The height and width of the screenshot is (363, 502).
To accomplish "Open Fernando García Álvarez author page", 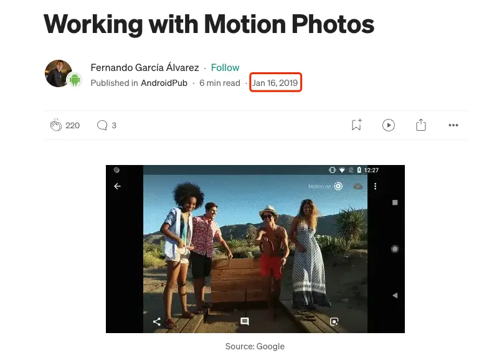I will tap(144, 67).
